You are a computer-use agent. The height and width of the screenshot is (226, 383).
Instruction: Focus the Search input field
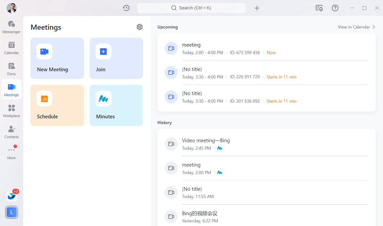click(191, 8)
